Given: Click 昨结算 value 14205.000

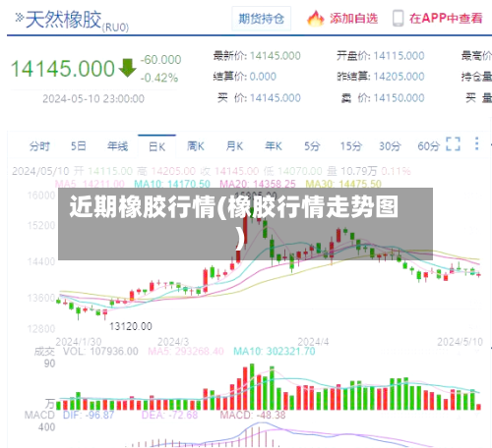Looking at the screenshot, I should (399, 77).
